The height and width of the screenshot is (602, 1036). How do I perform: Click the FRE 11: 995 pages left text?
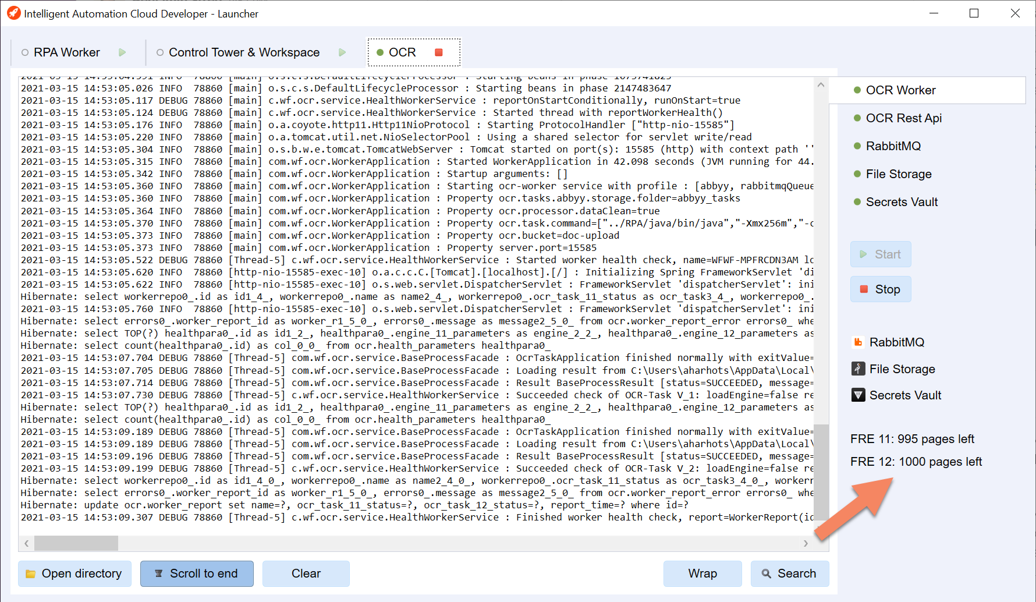coord(912,439)
